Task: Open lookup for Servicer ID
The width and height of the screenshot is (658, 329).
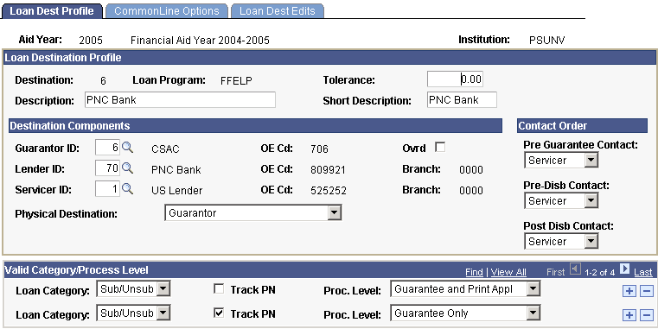Action: coord(127,189)
